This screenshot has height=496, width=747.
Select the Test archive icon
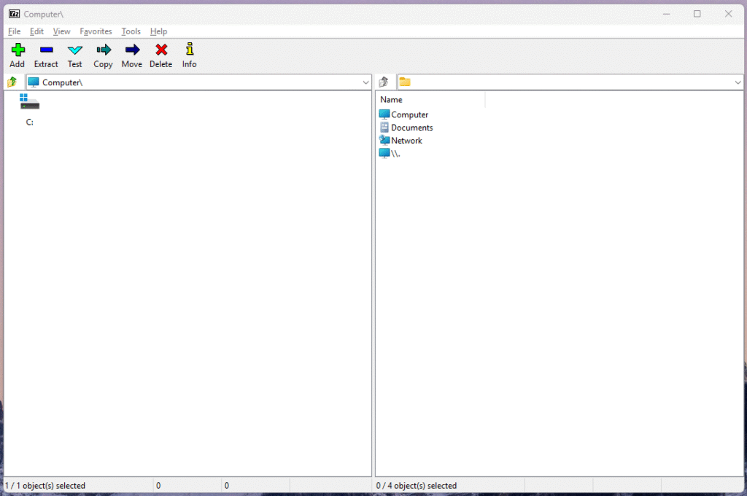[x=74, y=51]
